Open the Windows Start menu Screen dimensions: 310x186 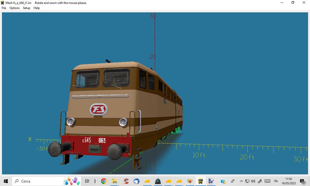[x=6, y=181]
